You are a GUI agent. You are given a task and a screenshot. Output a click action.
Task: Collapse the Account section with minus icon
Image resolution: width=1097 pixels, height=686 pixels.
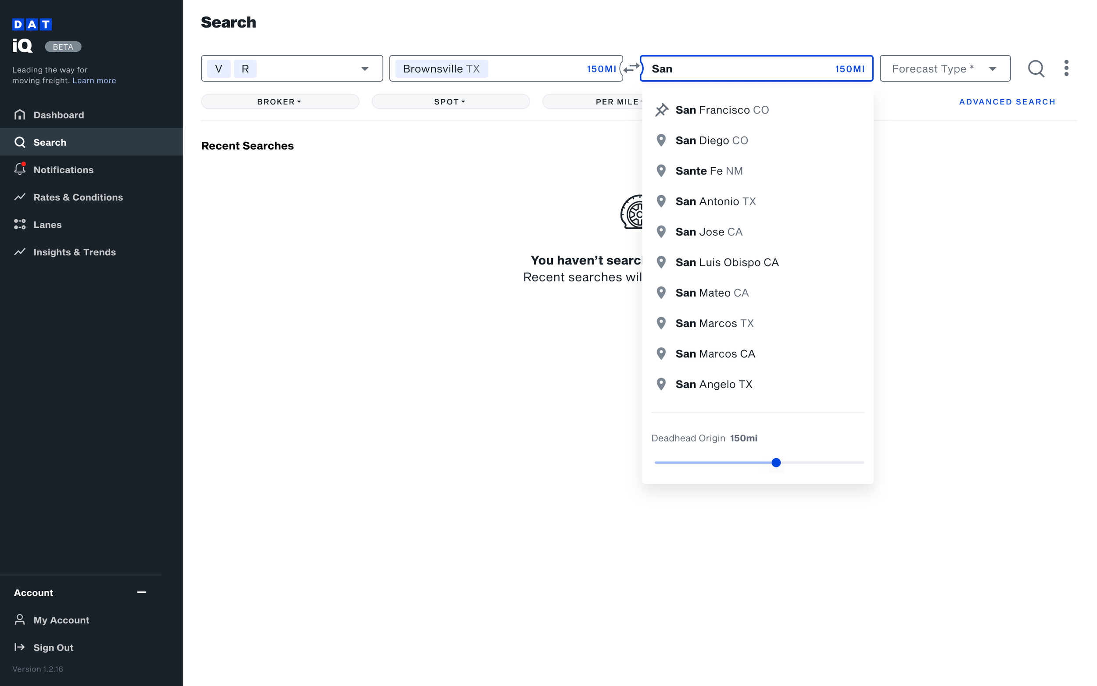141,592
